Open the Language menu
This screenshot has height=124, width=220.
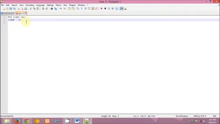click(x=40, y=5)
